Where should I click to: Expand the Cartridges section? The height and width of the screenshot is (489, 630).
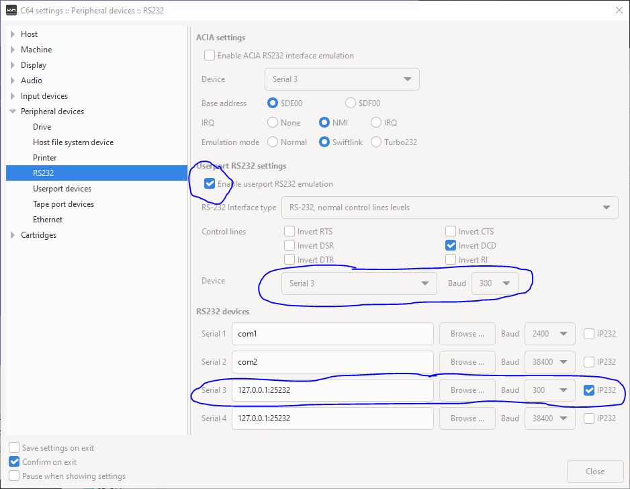(x=12, y=235)
